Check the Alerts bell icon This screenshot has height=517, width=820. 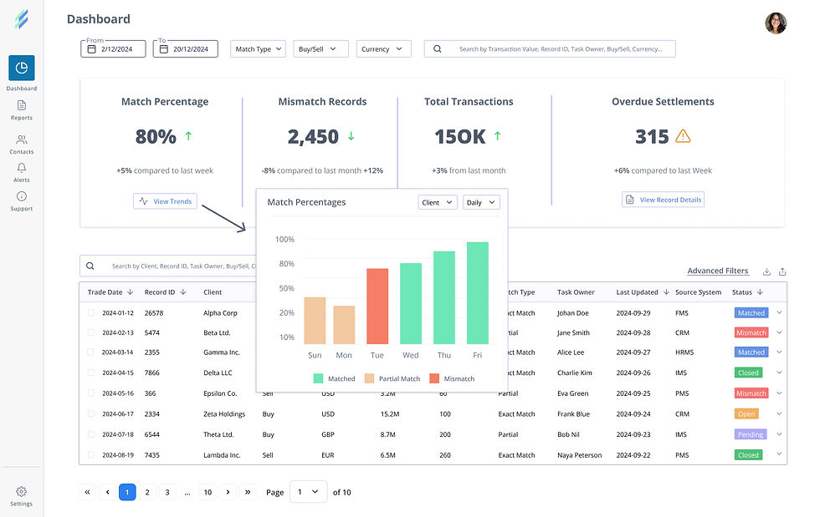click(x=22, y=170)
